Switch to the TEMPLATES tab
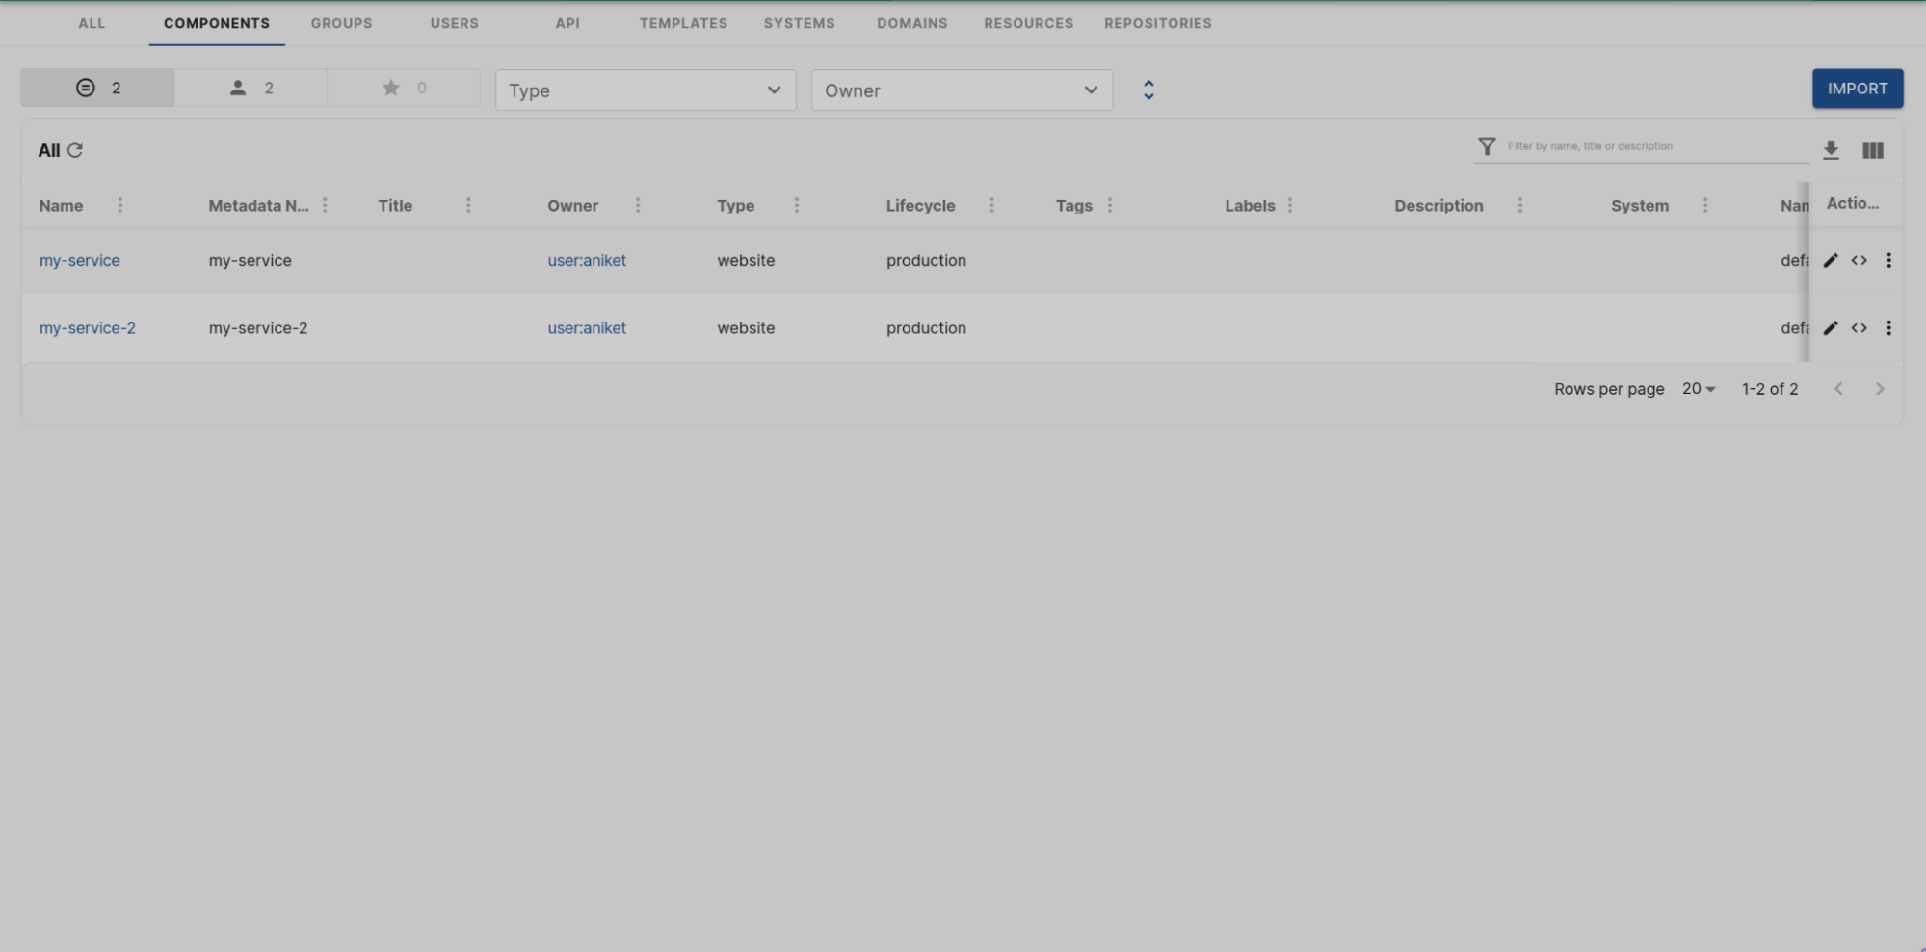The height and width of the screenshot is (952, 1926). click(683, 22)
